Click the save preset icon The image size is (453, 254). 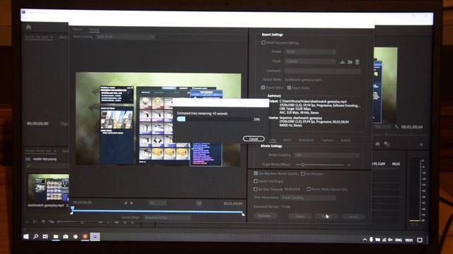click(x=343, y=61)
